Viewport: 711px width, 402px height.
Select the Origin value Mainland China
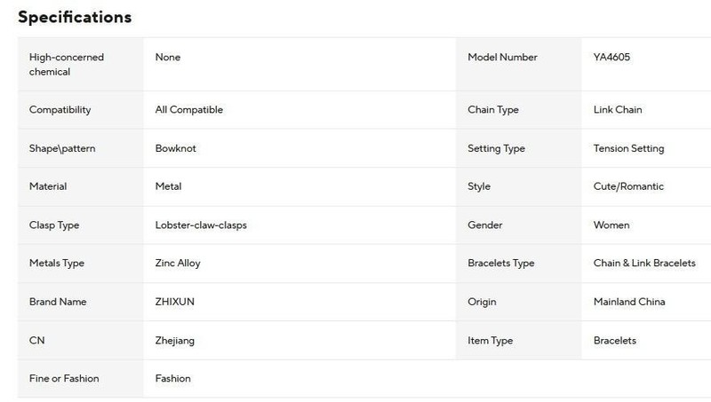pyautogui.click(x=629, y=302)
